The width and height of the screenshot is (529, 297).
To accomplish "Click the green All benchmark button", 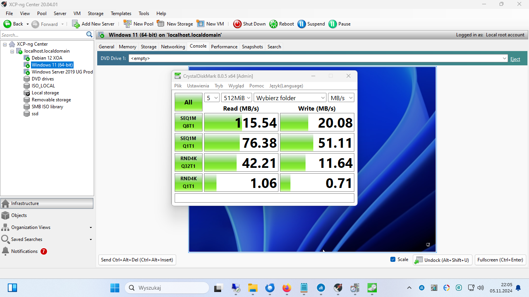I will (x=189, y=102).
